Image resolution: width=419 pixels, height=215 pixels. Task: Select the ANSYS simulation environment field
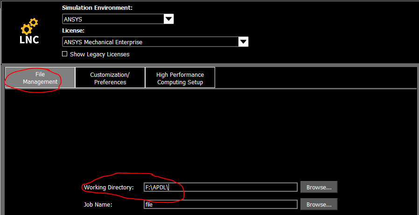[113, 19]
